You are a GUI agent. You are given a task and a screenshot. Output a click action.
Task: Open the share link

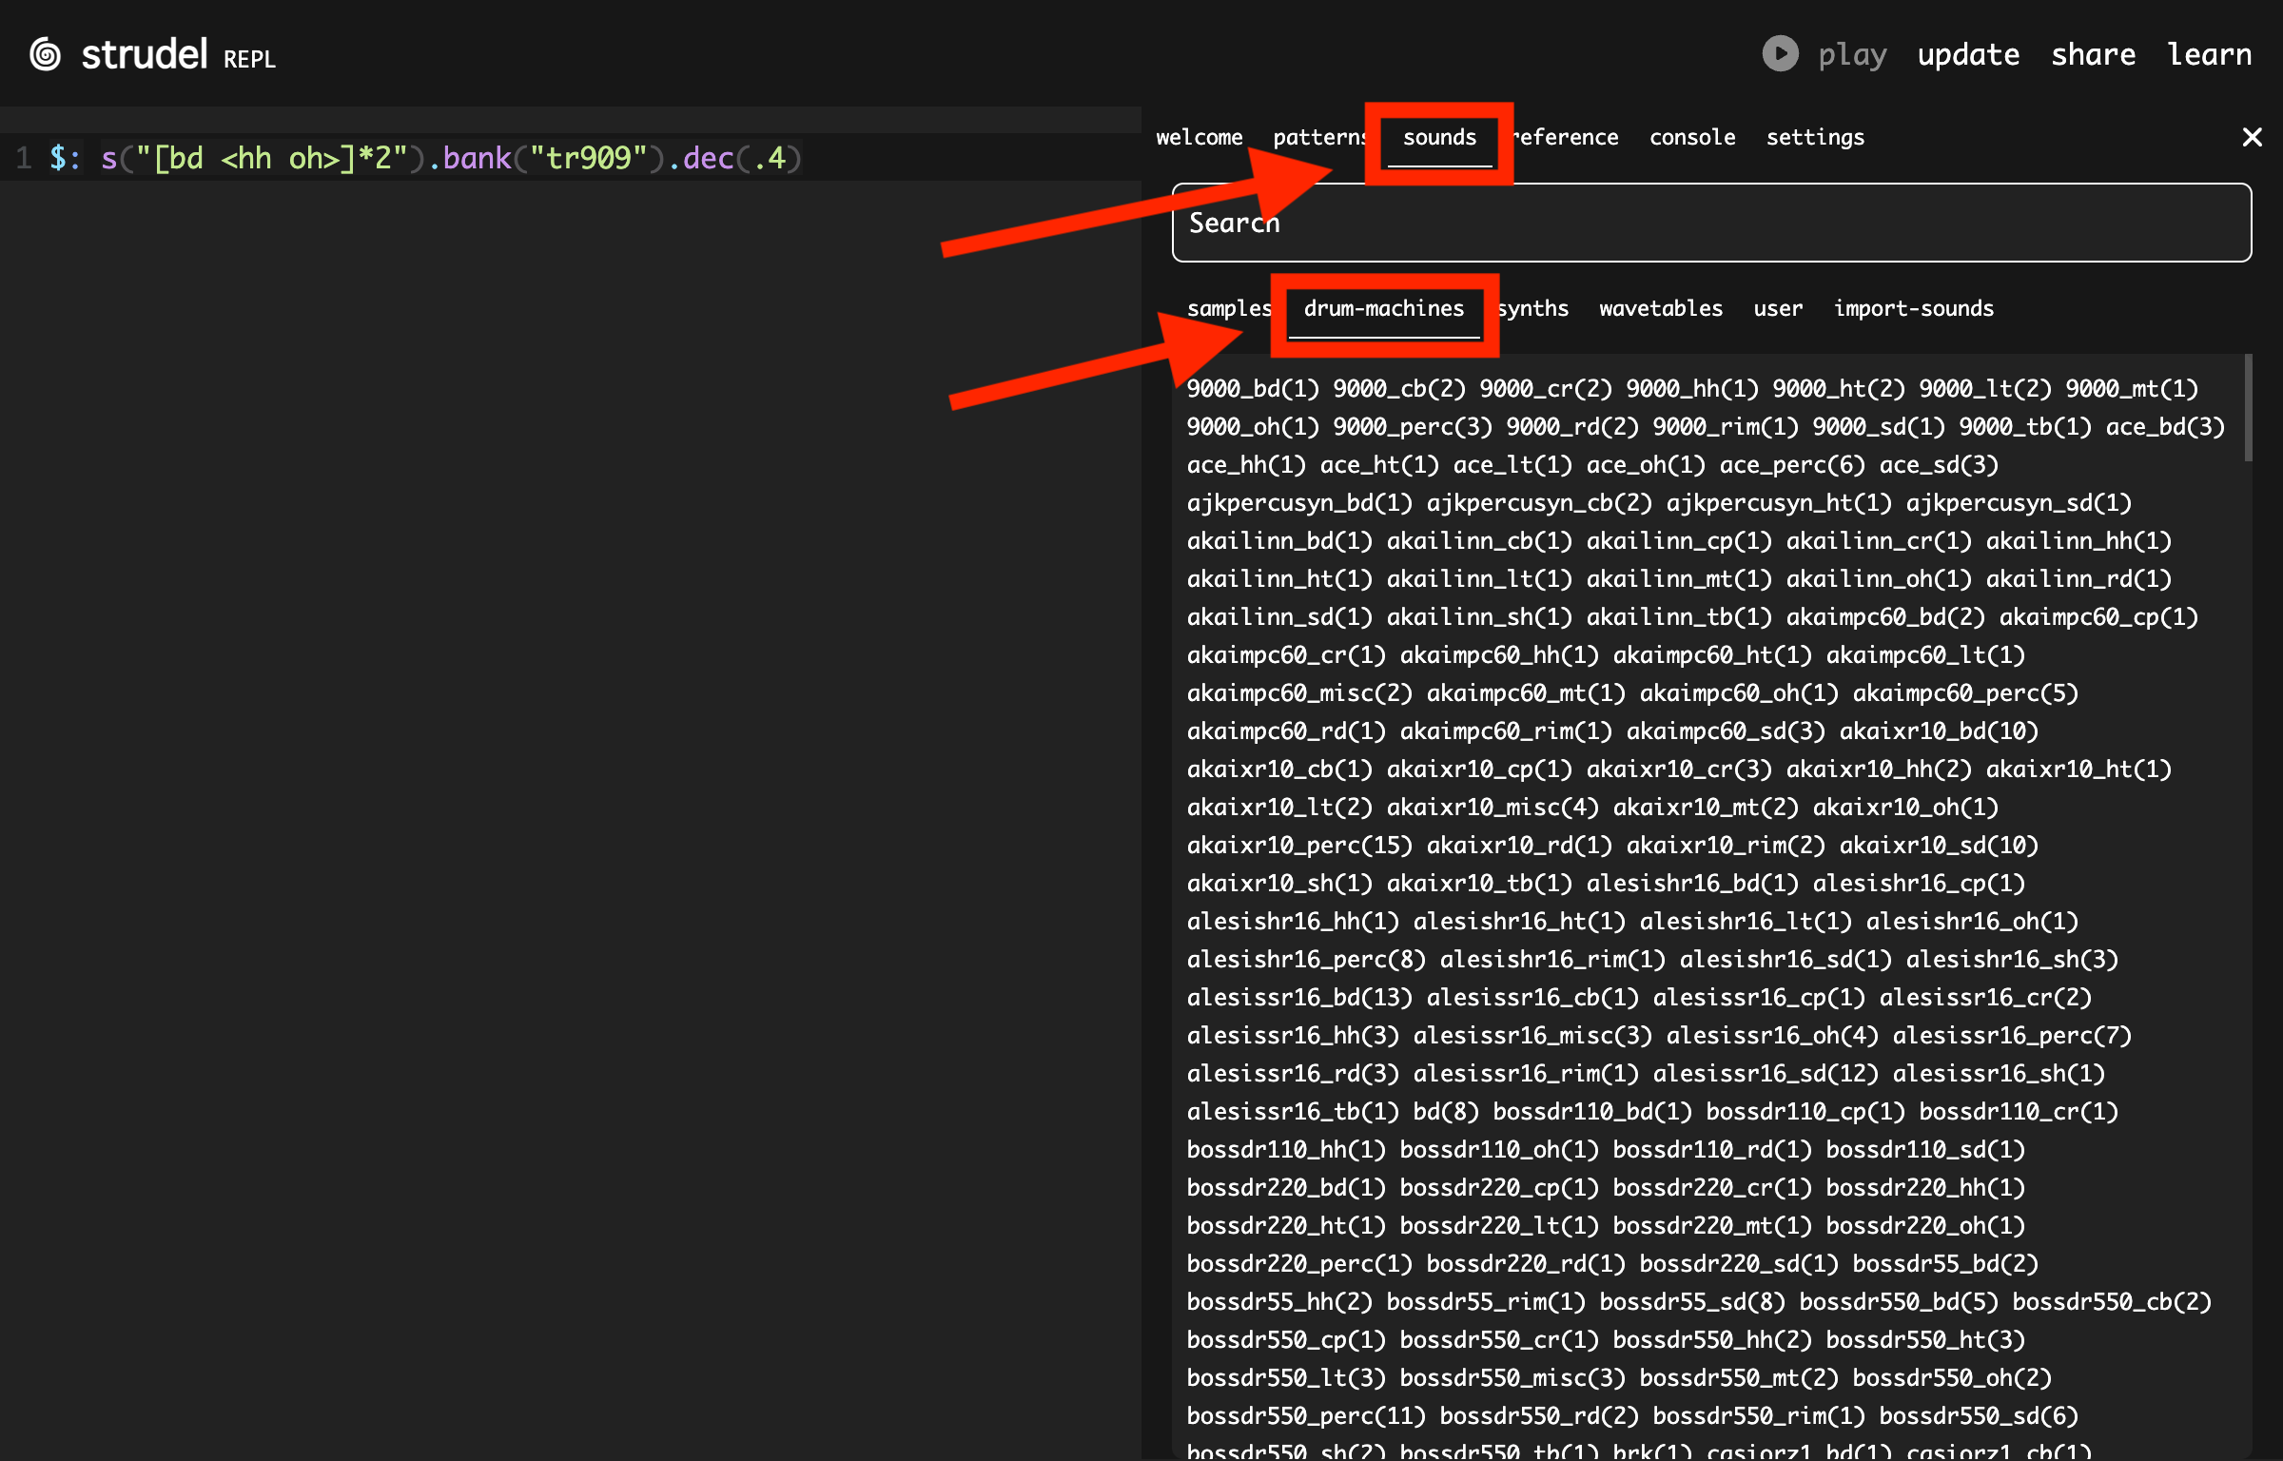point(2093,54)
